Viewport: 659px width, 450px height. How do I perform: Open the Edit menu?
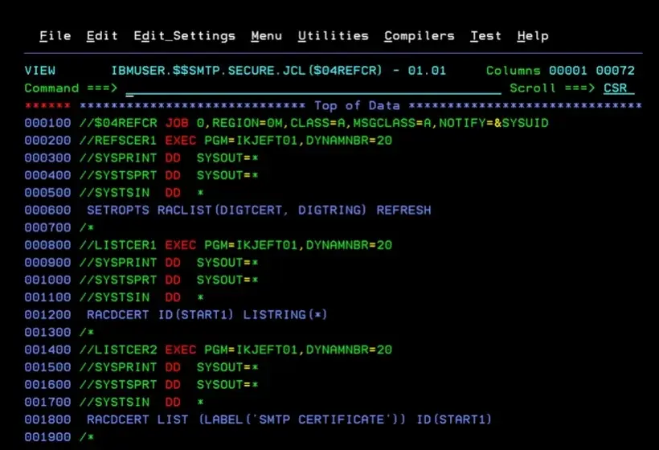pyautogui.click(x=102, y=36)
